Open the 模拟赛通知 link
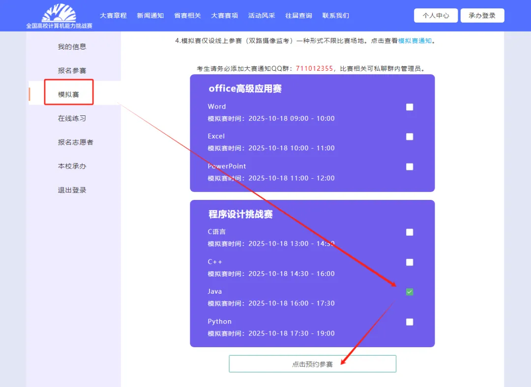Image resolution: width=531 pixels, height=387 pixels. [x=414, y=41]
